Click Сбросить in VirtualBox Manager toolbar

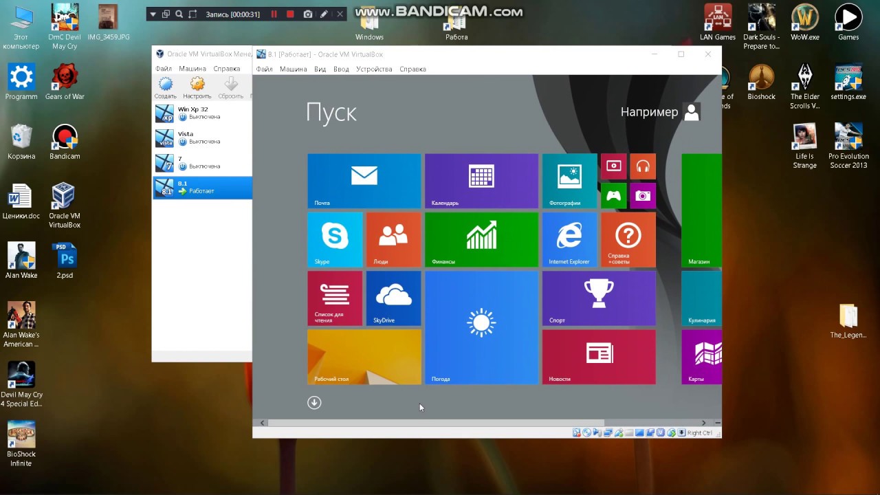coord(231,87)
